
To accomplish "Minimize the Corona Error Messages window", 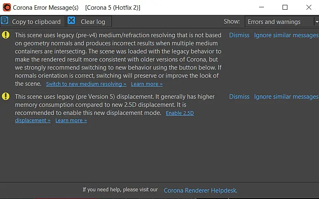I will tap(262, 8).
